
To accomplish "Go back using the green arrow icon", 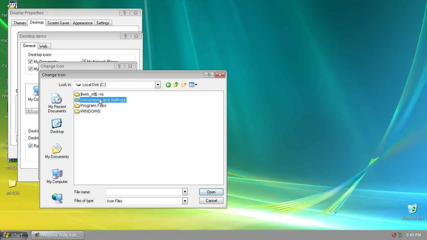I will [168, 85].
